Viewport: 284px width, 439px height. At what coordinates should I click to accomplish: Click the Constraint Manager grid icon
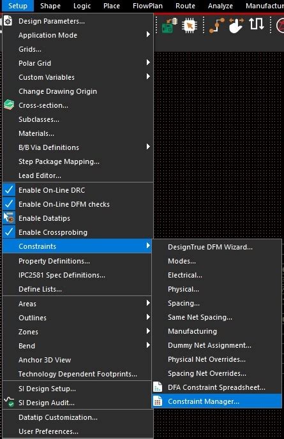(158, 401)
